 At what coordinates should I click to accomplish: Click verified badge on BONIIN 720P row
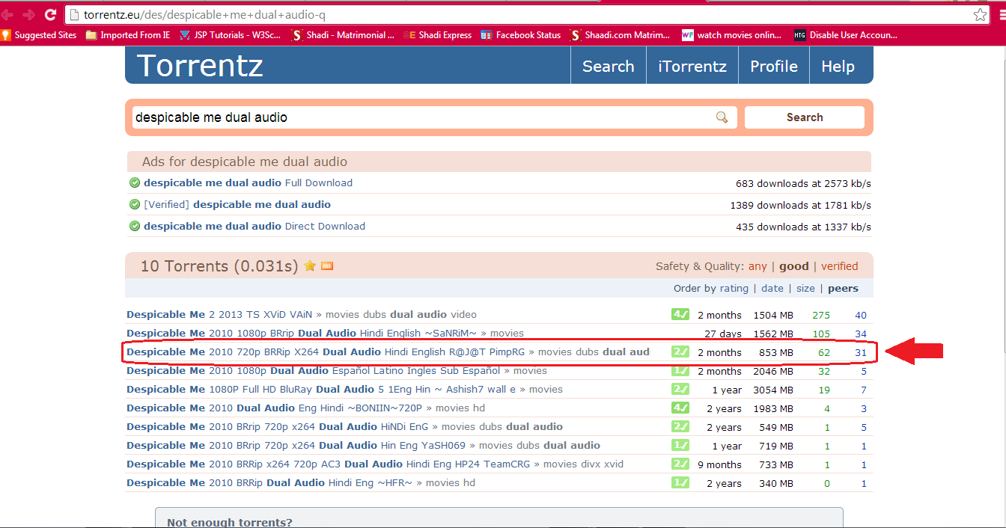pos(680,408)
